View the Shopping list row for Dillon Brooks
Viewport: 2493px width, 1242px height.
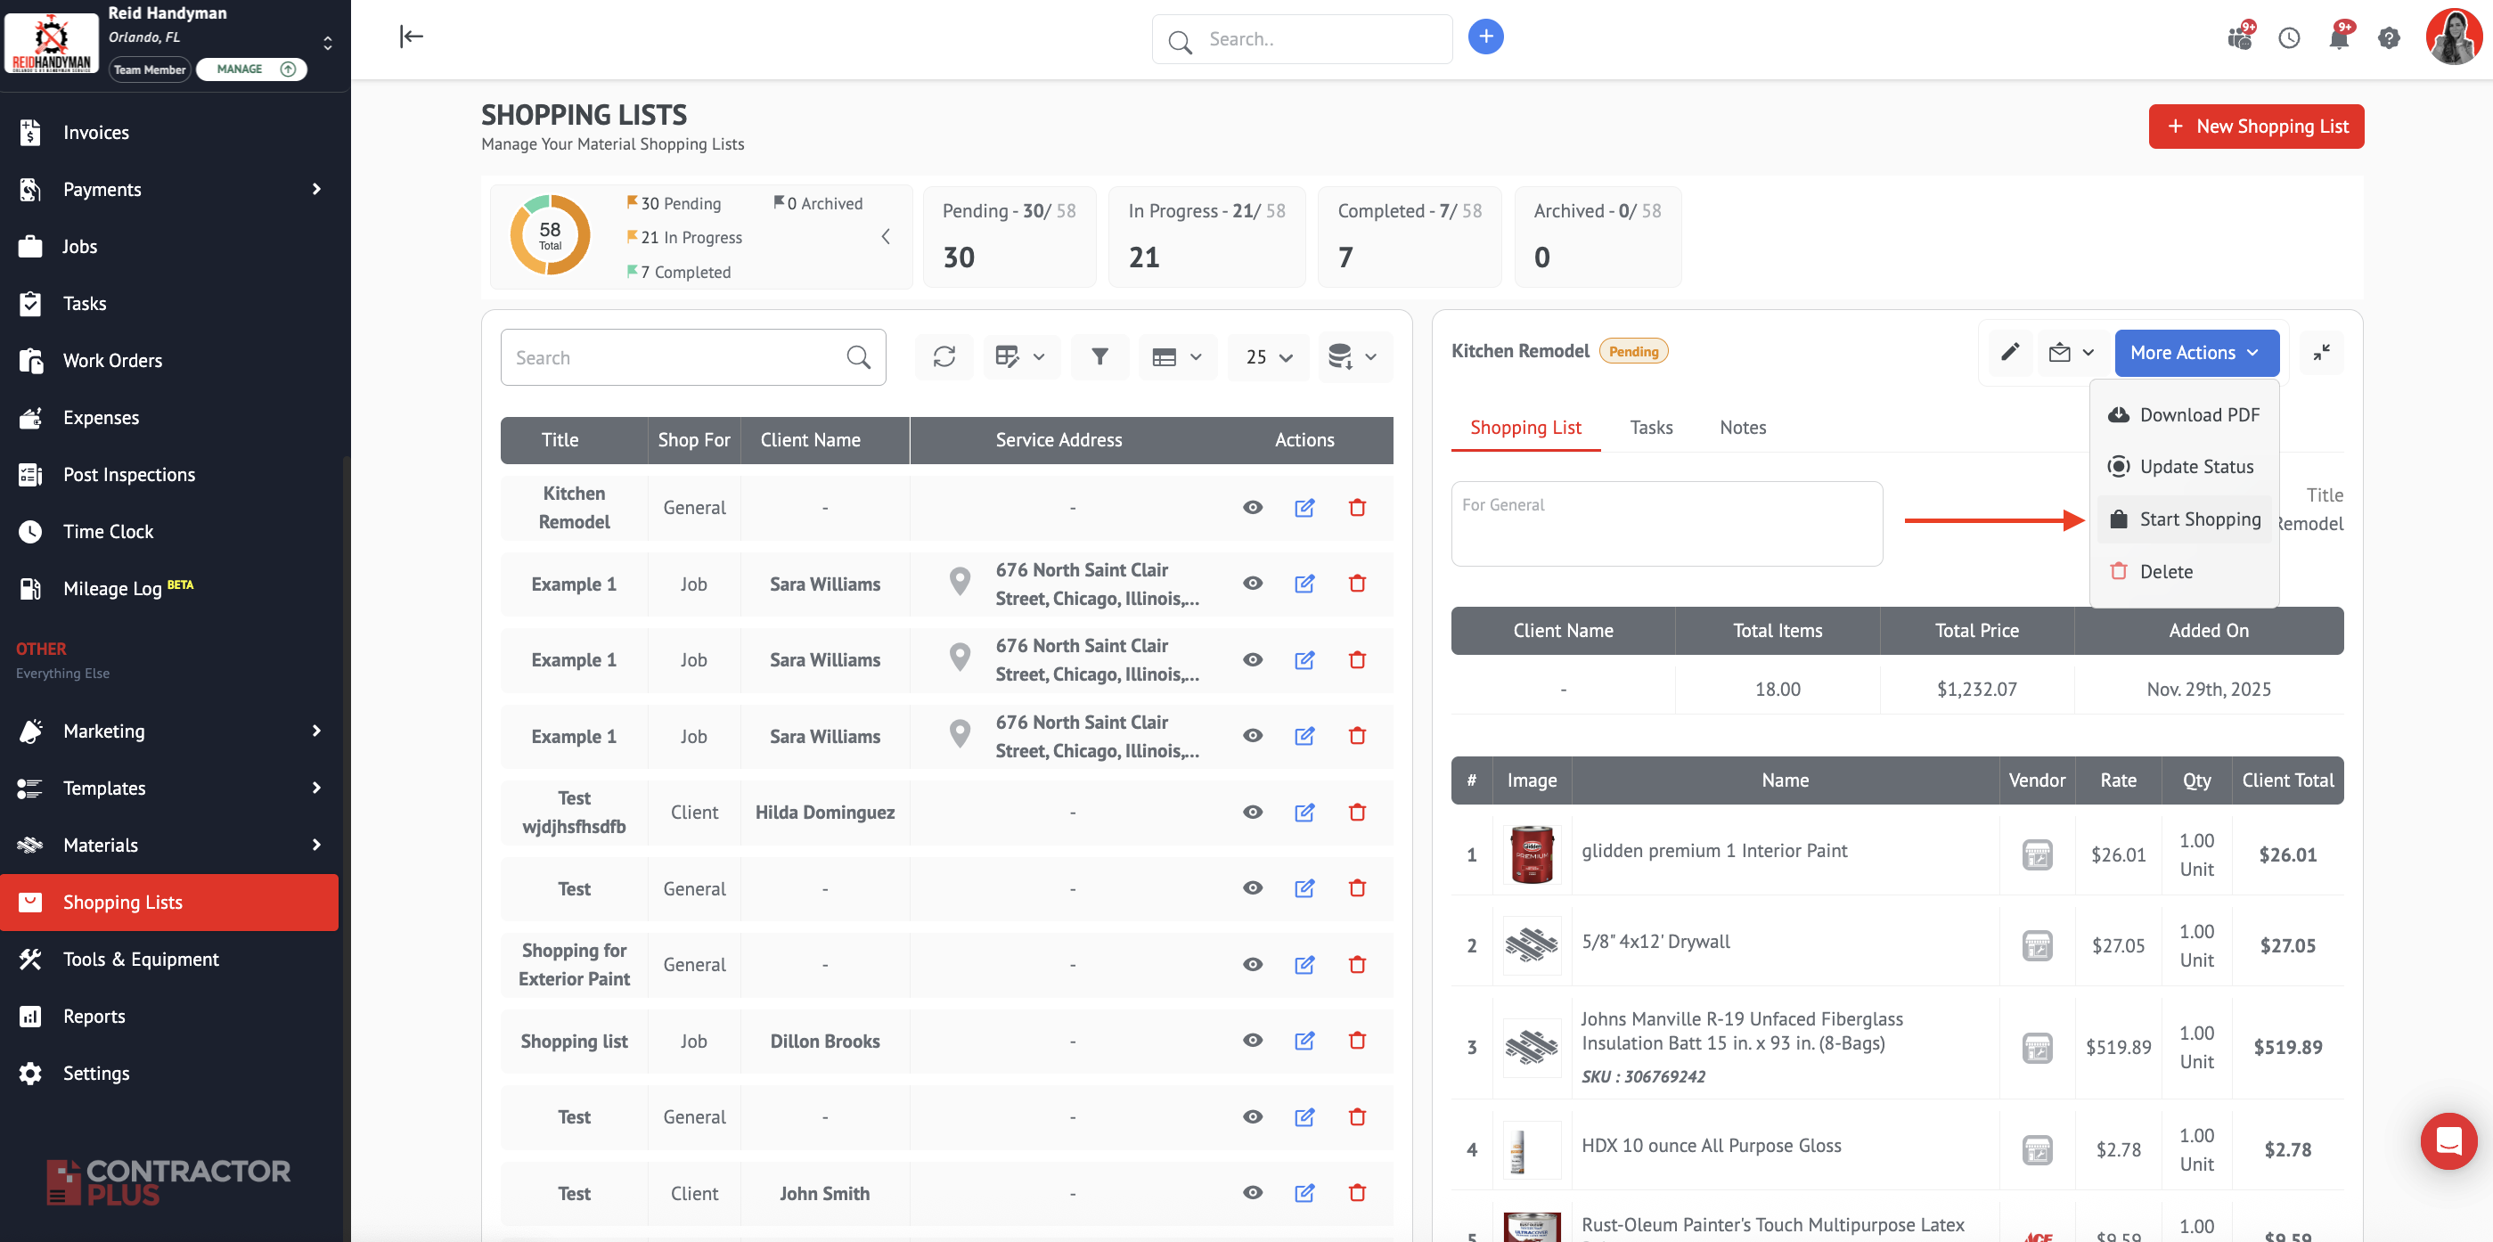[x=1253, y=1041]
